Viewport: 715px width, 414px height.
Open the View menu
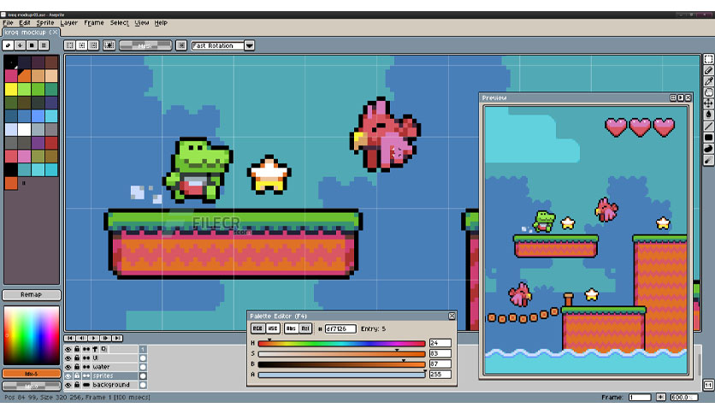142,22
